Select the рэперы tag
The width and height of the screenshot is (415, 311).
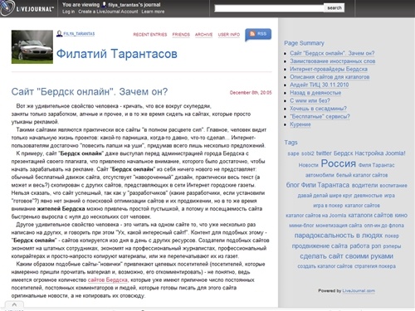tap(392, 246)
